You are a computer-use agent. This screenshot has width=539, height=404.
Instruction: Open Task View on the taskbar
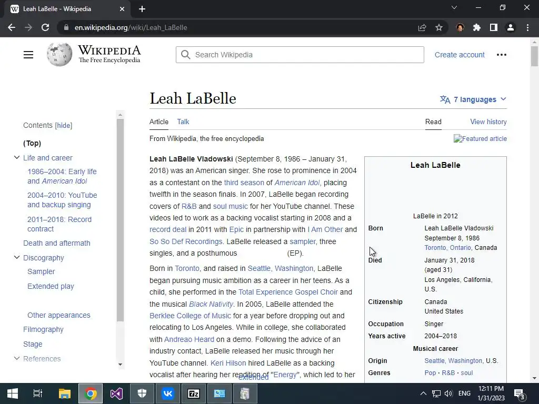click(38, 393)
